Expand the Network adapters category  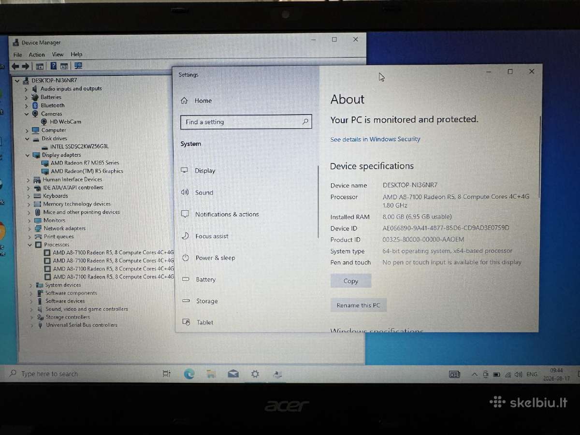pyautogui.click(x=29, y=229)
